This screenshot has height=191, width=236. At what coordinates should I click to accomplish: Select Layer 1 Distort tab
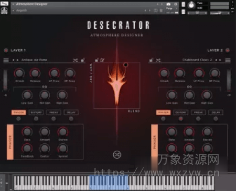tap(36, 113)
